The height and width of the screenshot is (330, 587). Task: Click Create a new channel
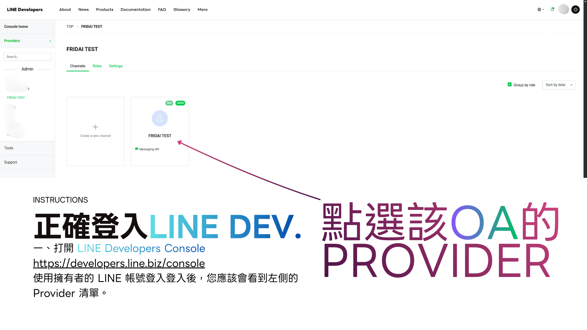[95, 131]
